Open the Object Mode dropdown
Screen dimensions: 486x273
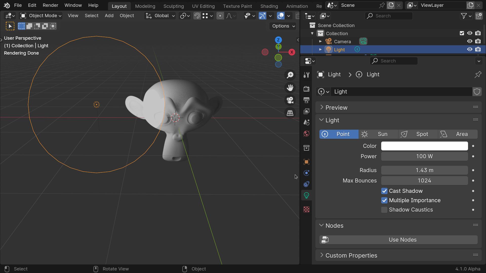click(41, 16)
